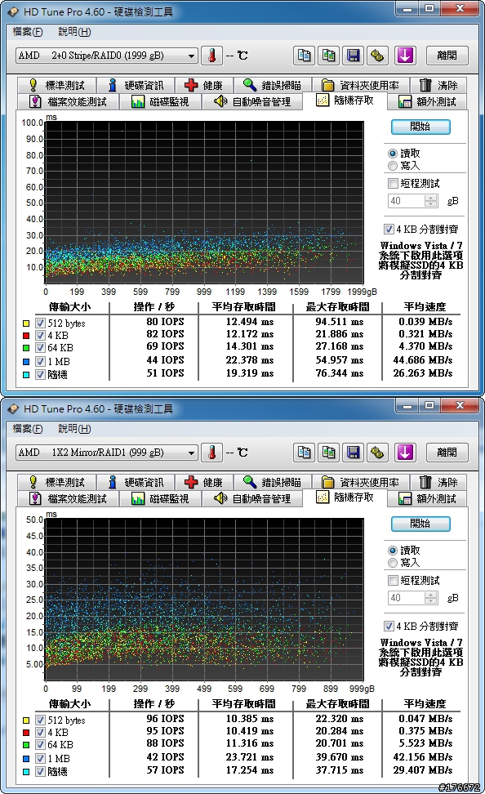Open options gear icon in bottom RAID1 window
The height and width of the screenshot is (794, 485).
pos(377,453)
